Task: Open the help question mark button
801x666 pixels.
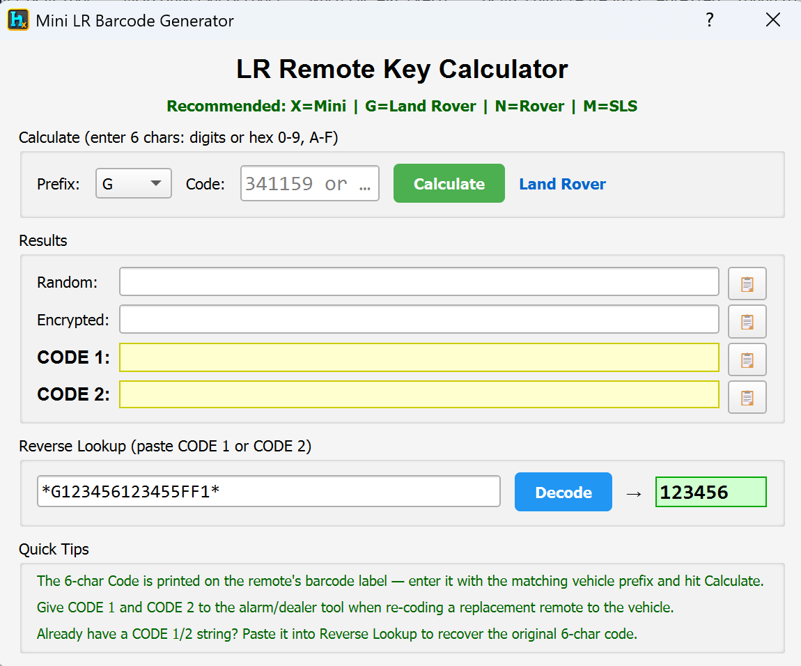Action: [710, 20]
